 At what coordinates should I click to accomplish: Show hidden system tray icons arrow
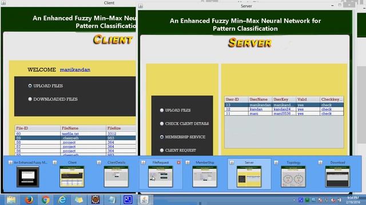(x=294, y=200)
